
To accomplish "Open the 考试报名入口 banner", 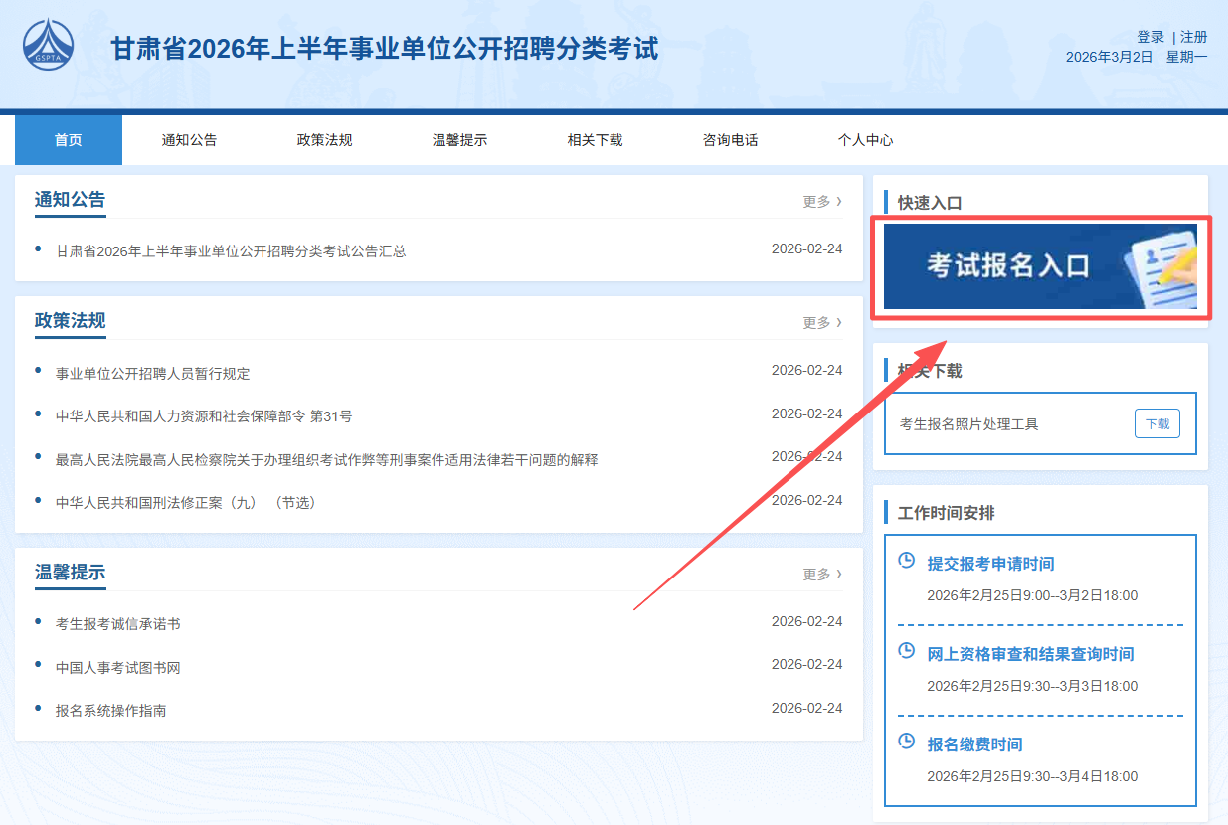I will pos(1039,266).
